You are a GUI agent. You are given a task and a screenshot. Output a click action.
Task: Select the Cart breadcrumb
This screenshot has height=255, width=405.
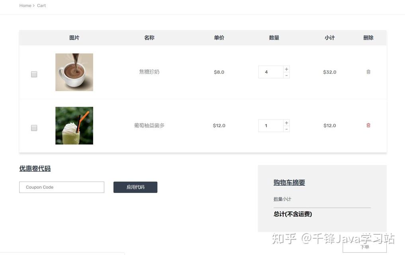click(41, 6)
